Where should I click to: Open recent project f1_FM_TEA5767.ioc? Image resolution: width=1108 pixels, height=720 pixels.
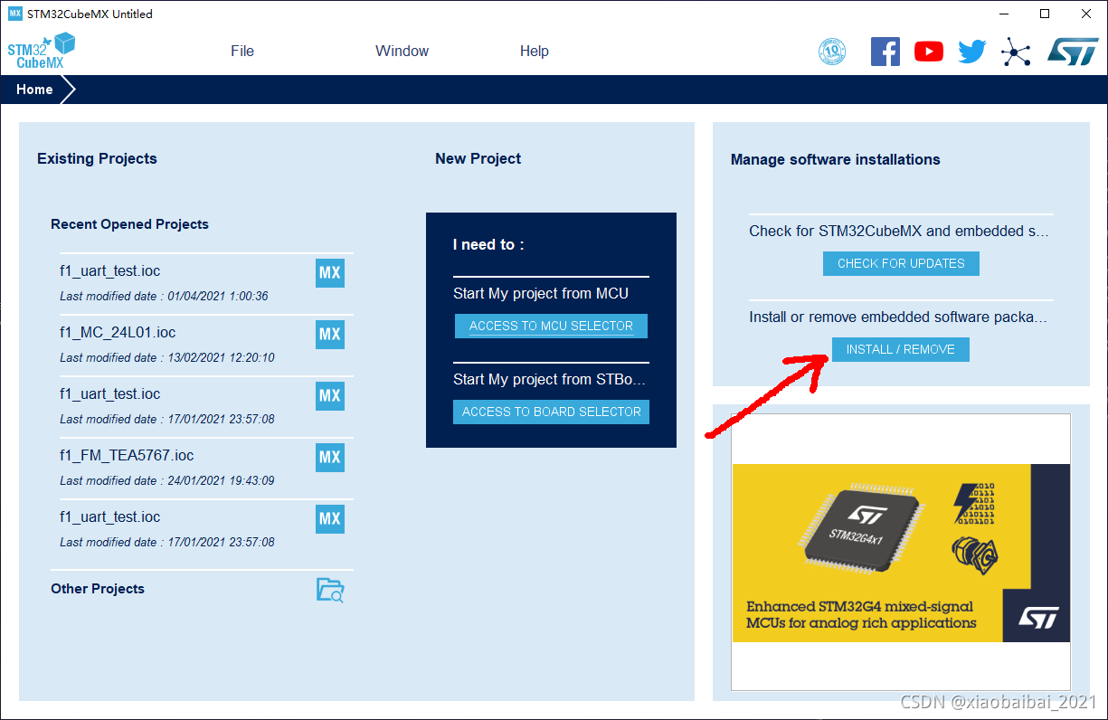coord(127,455)
